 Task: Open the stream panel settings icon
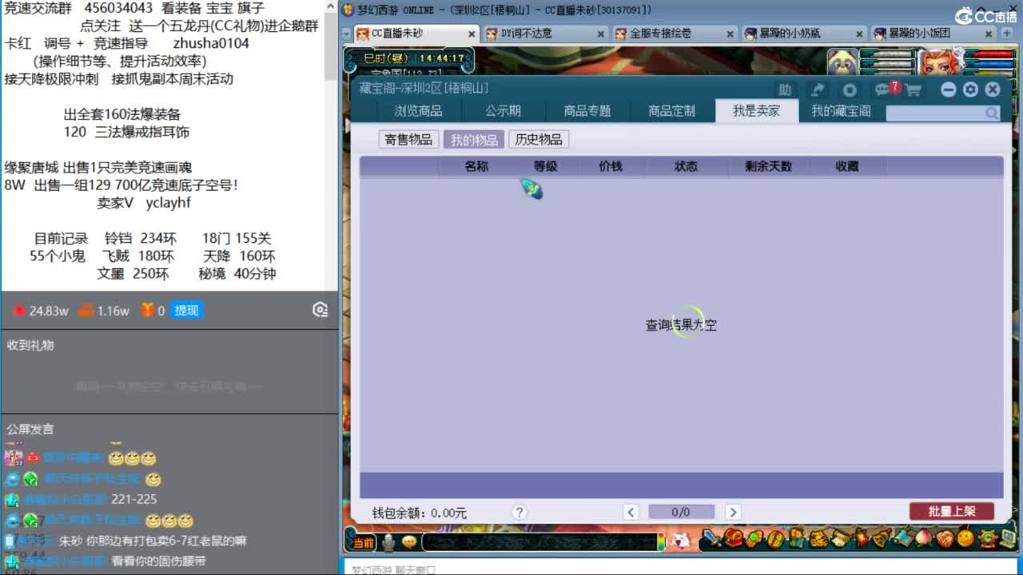320,311
